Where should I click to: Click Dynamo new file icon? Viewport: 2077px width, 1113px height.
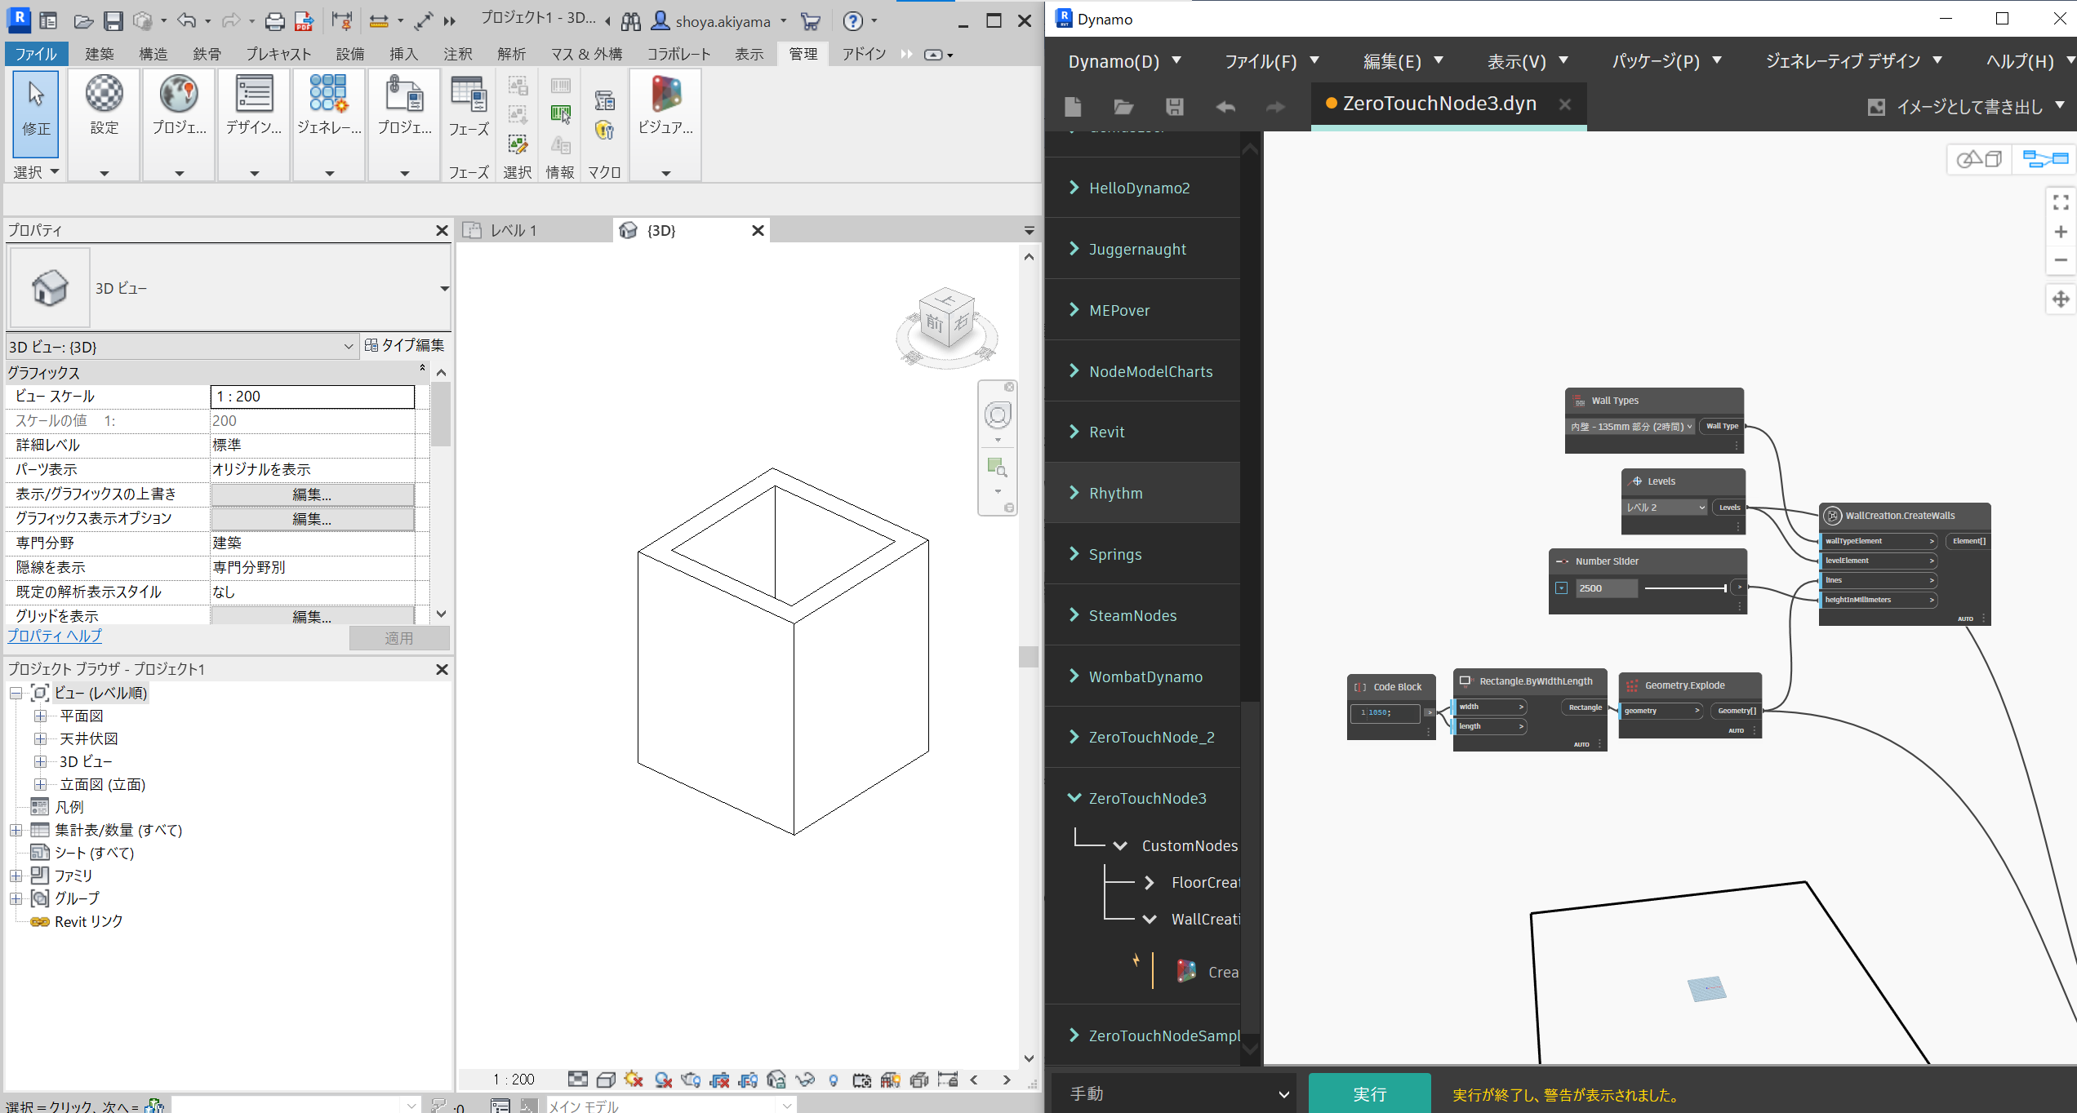pos(1074,107)
